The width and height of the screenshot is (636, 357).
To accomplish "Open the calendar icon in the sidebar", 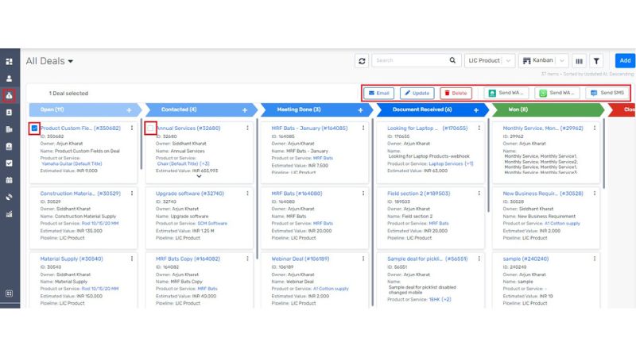I will click(9, 180).
